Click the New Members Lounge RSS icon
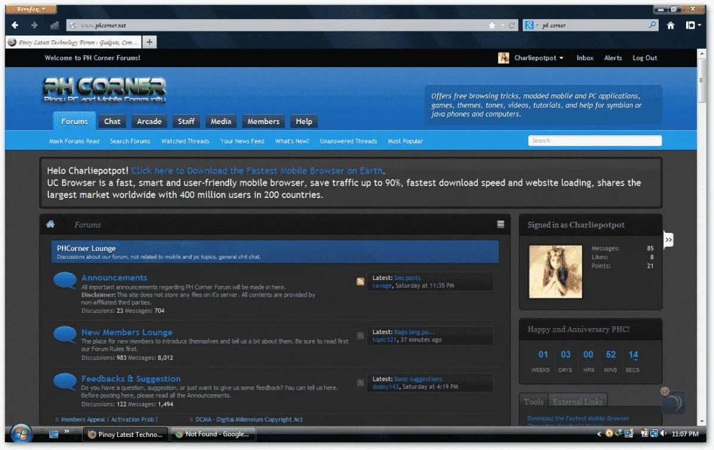Viewport: 714px width, 450px height. (x=361, y=336)
